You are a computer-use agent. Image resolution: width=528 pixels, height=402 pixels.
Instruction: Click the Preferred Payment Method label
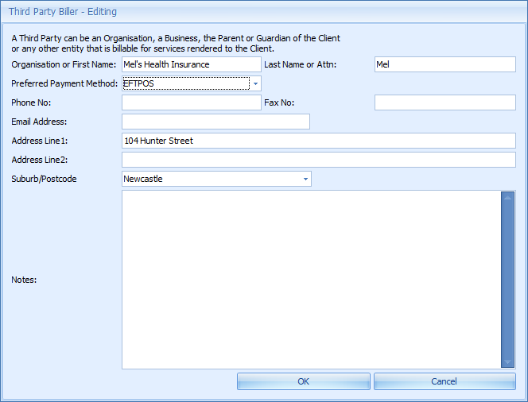click(x=64, y=83)
